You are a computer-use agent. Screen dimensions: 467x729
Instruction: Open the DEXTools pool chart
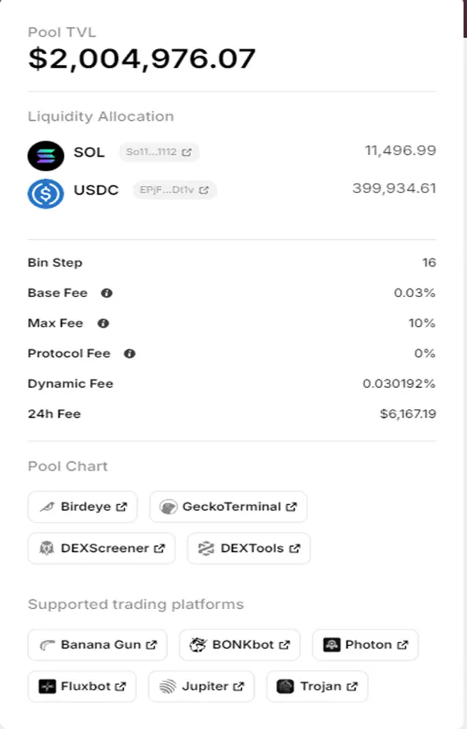point(249,548)
